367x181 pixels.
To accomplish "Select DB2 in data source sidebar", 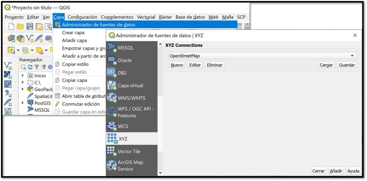I will coord(132,73).
